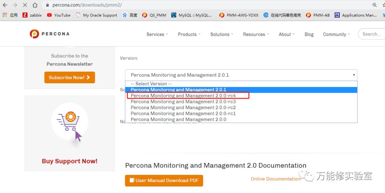Open the Online Documentation link
385x193 pixels.
coord(276,179)
